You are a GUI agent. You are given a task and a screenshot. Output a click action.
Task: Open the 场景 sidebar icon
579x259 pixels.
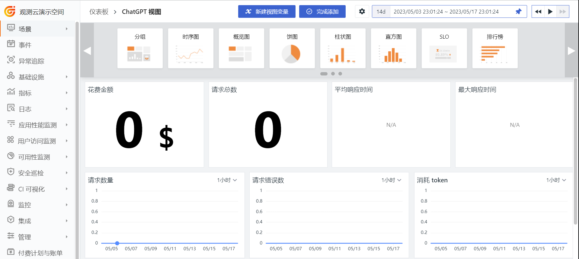(11, 28)
